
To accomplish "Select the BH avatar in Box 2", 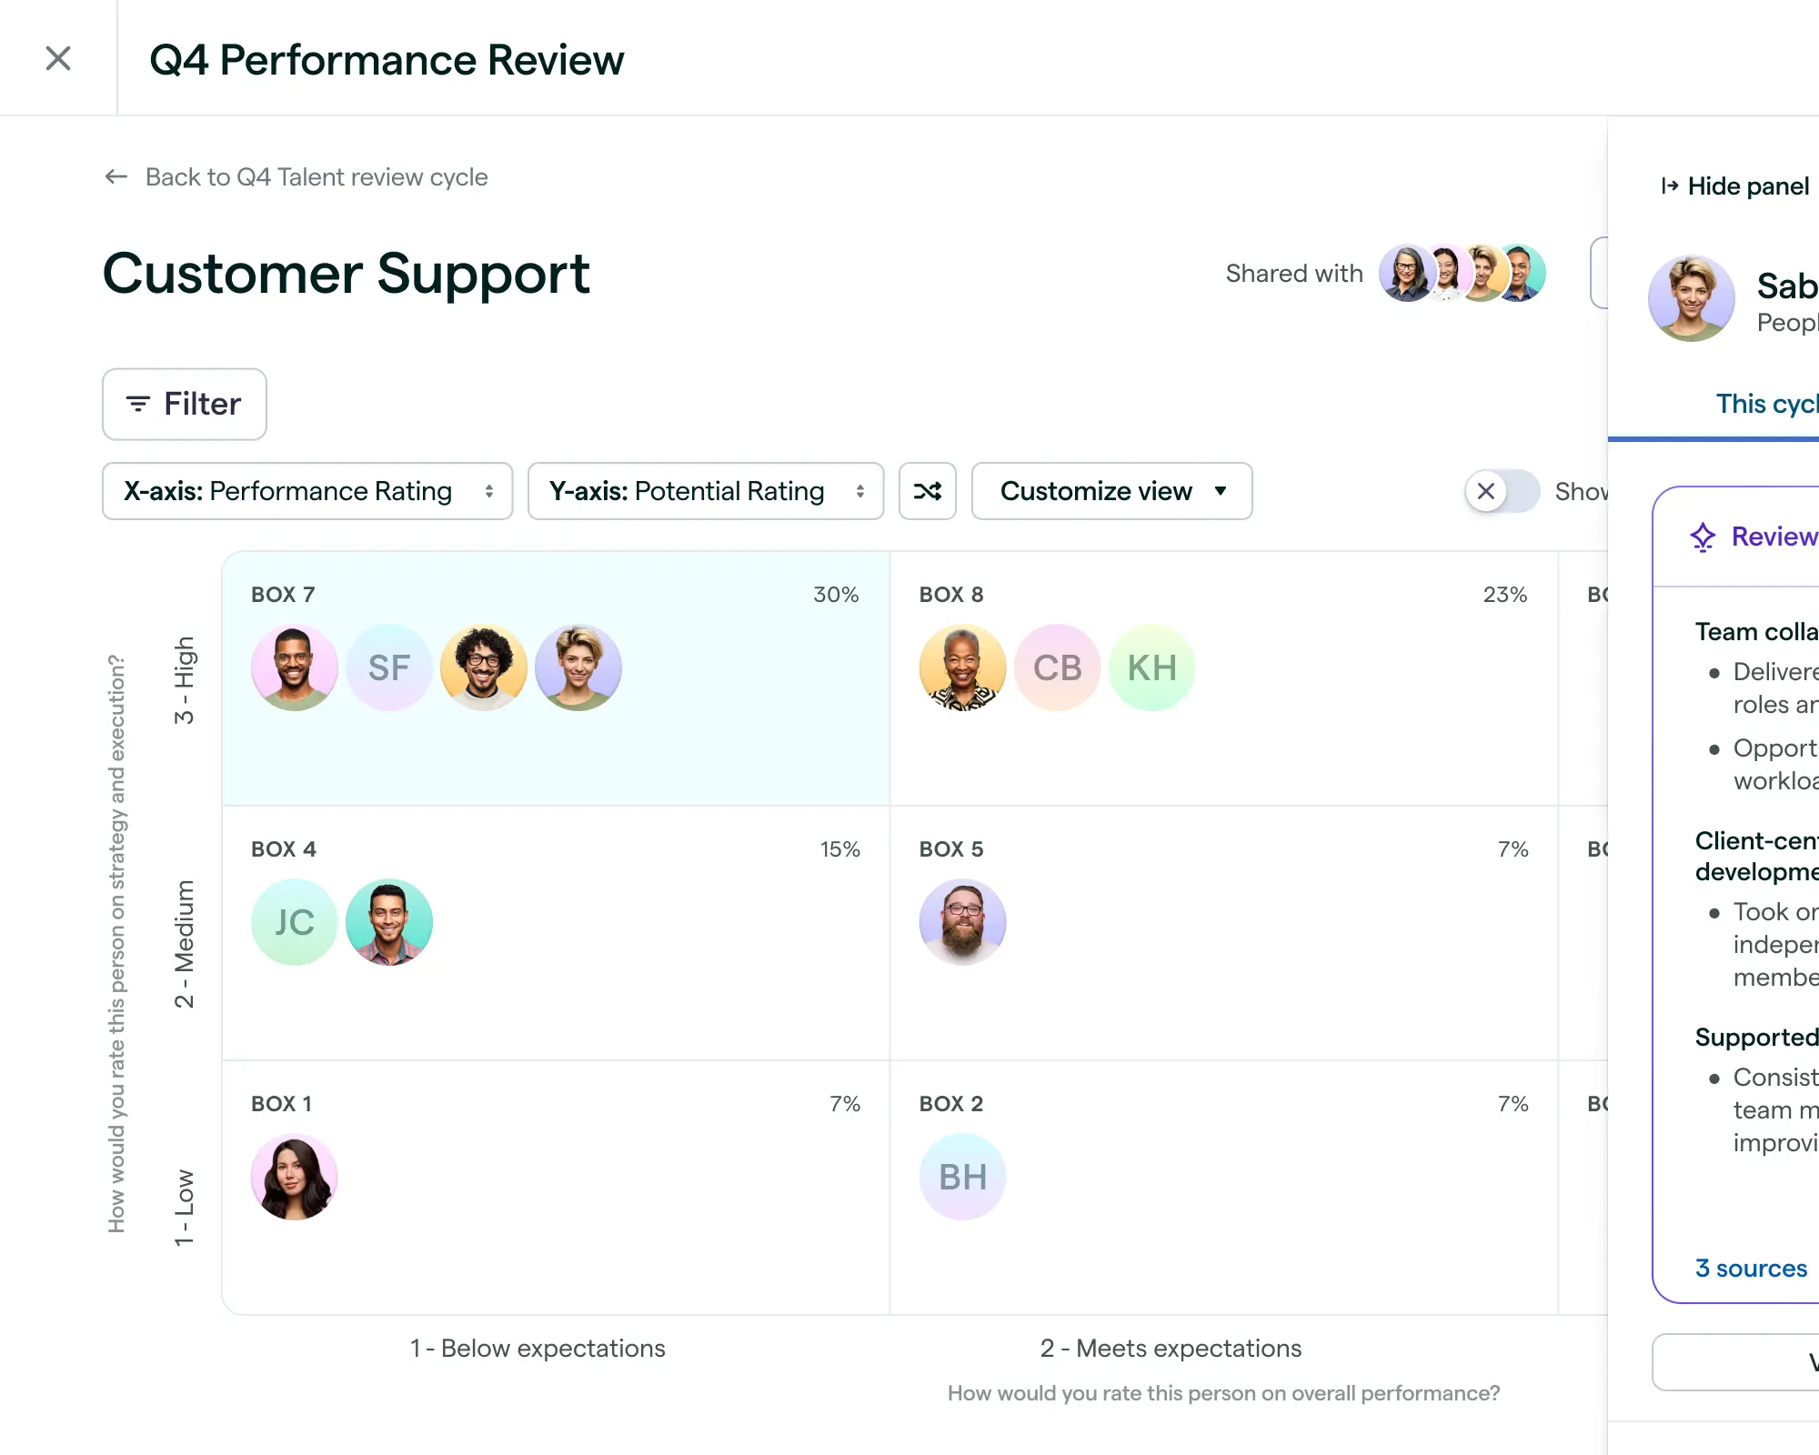I will click(x=962, y=1176).
